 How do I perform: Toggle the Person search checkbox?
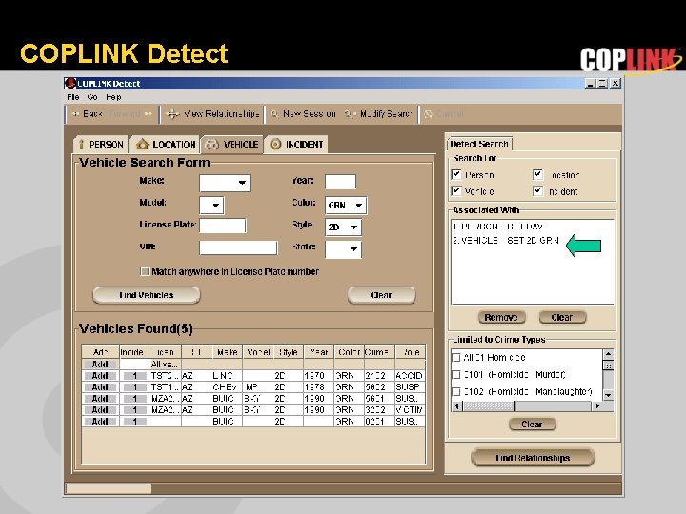point(456,175)
